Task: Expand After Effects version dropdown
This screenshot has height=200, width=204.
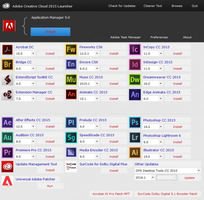Action: tap(33, 127)
